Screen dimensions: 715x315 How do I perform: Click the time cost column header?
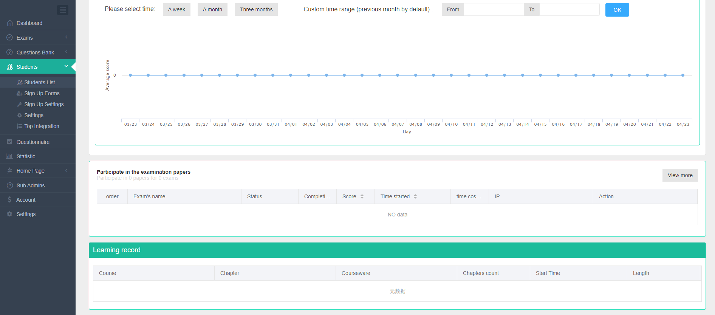click(470, 196)
